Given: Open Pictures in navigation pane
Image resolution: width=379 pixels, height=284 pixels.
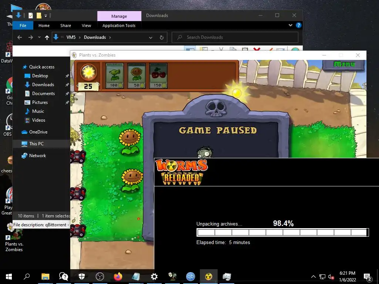Looking at the screenshot, I should click(40, 102).
